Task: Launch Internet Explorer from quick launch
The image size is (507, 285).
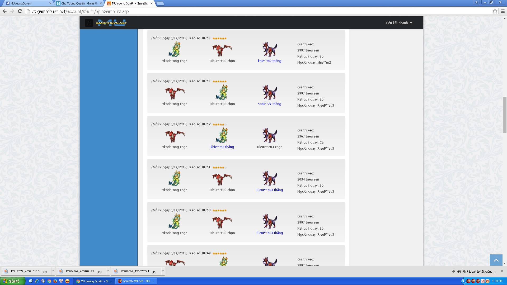Action: (x=37, y=281)
